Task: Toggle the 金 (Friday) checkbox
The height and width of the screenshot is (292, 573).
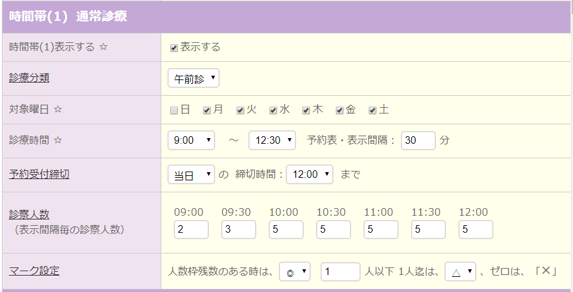Action: [340, 110]
